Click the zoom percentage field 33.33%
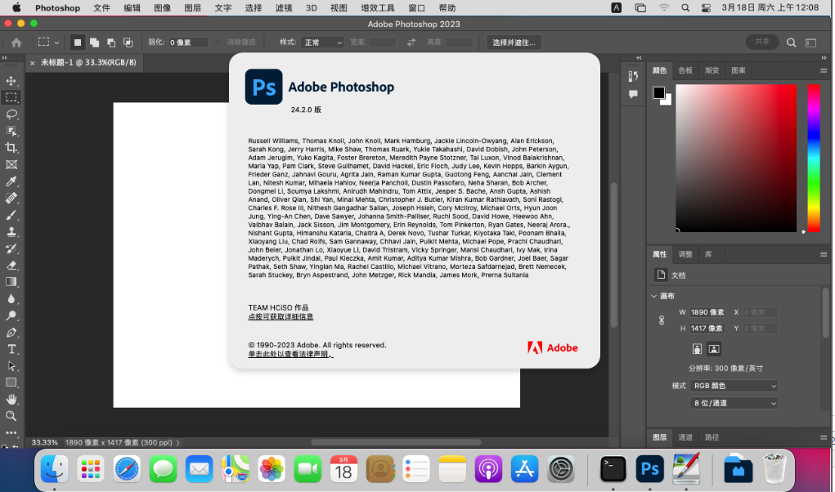Screen dimensions: 835x492 [44, 442]
